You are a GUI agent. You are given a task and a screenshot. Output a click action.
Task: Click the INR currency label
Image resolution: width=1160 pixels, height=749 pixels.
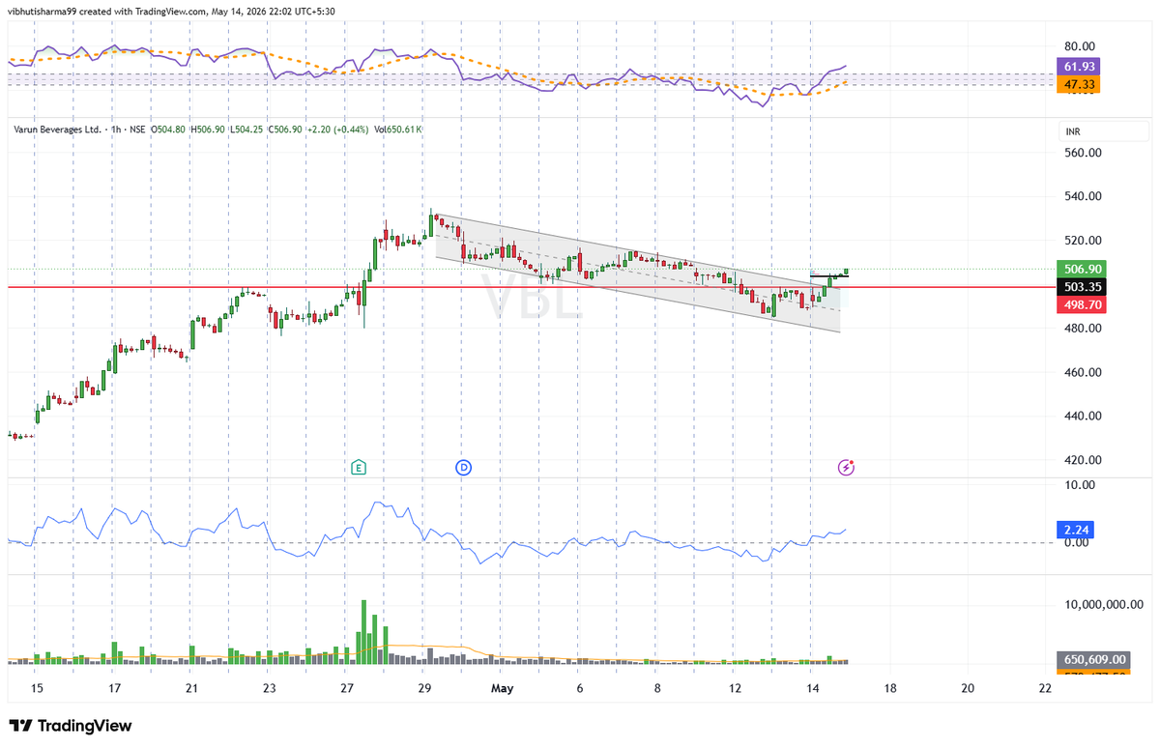pos(1072,130)
